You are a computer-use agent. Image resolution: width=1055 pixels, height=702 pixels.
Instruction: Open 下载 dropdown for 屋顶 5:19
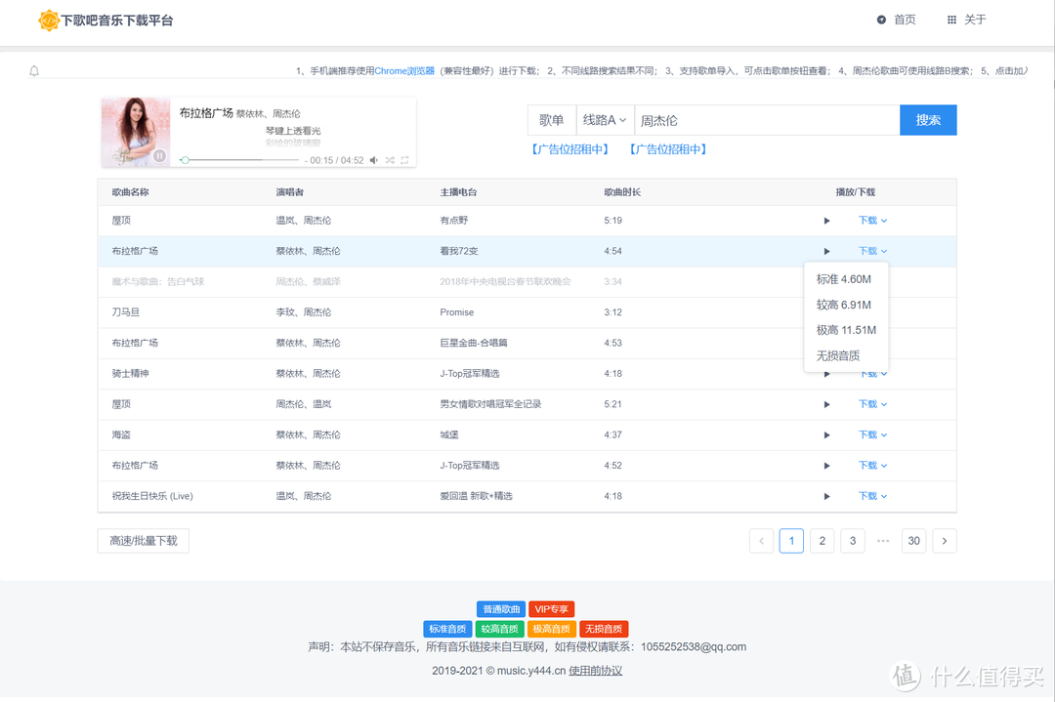click(x=872, y=220)
